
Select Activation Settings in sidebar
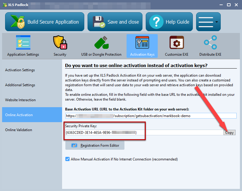pos(20,70)
